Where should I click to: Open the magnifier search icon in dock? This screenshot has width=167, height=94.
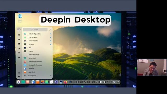[x=93, y=82]
